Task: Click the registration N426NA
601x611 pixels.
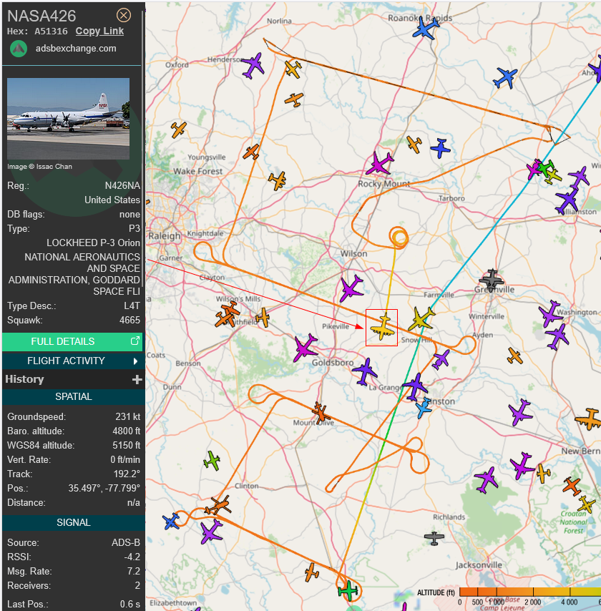Action: click(x=122, y=185)
